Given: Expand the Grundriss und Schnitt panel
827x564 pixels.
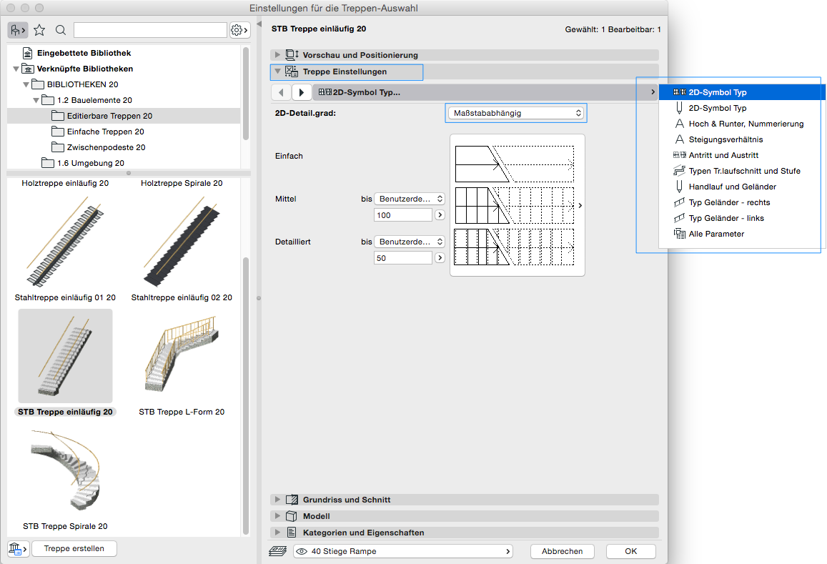Looking at the screenshot, I should [278, 500].
